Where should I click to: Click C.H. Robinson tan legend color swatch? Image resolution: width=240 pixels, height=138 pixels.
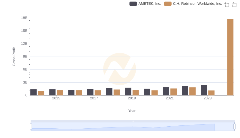click(x=168, y=4)
